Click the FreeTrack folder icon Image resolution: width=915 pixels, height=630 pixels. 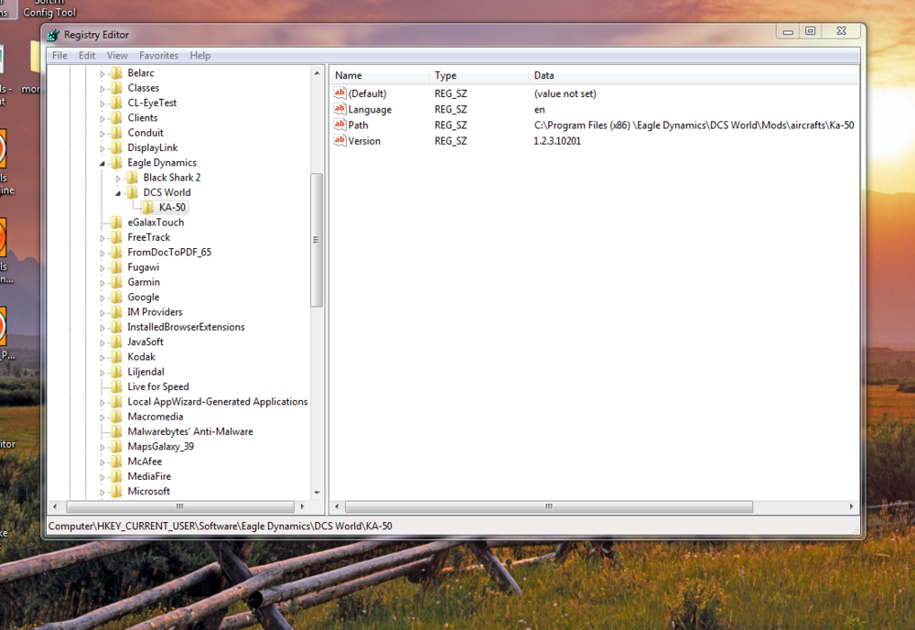click(117, 238)
